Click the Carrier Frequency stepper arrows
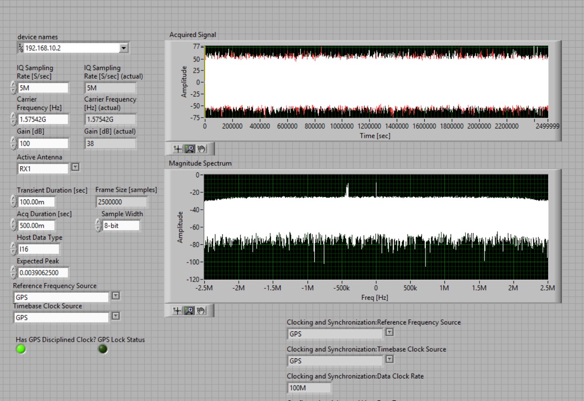The width and height of the screenshot is (584, 401). (13, 119)
